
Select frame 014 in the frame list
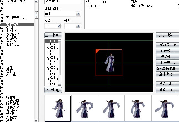point(51,84)
